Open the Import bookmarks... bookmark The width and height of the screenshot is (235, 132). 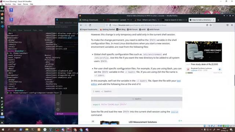pyautogui.click(x=89, y=29)
